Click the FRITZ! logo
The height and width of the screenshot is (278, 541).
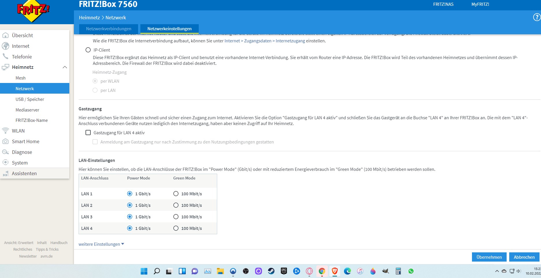click(33, 12)
